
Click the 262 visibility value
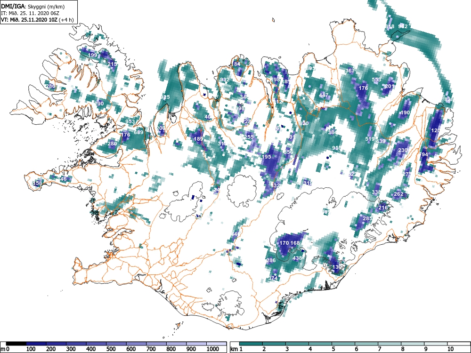398,194
